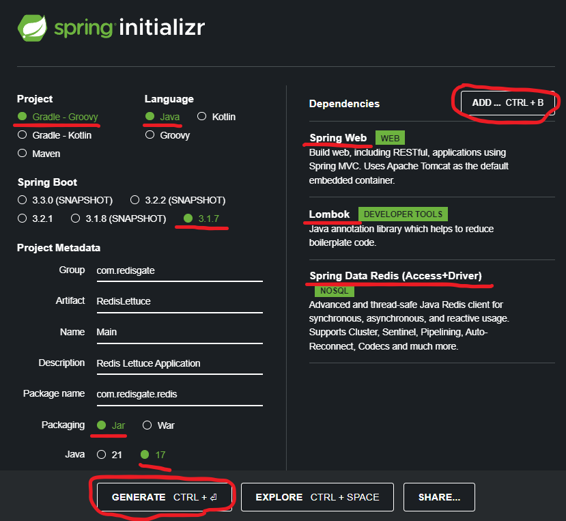The width and height of the screenshot is (566, 521).
Task: Click the Spring leaf logo icon
Action: [32, 27]
